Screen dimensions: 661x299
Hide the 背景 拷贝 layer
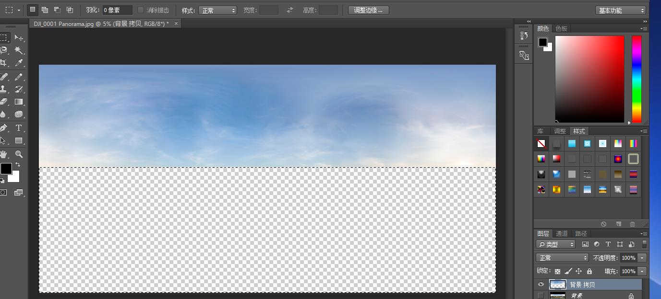click(x=541, y=285)
